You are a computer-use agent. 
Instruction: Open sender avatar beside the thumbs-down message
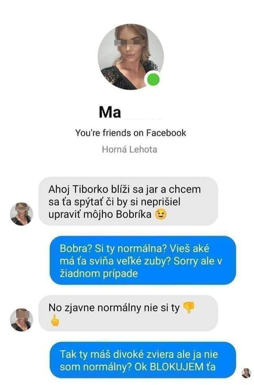point(21,320)
